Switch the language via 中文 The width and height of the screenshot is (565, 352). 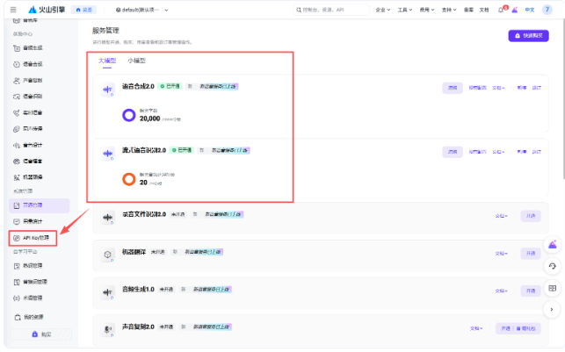click(530, 10)
